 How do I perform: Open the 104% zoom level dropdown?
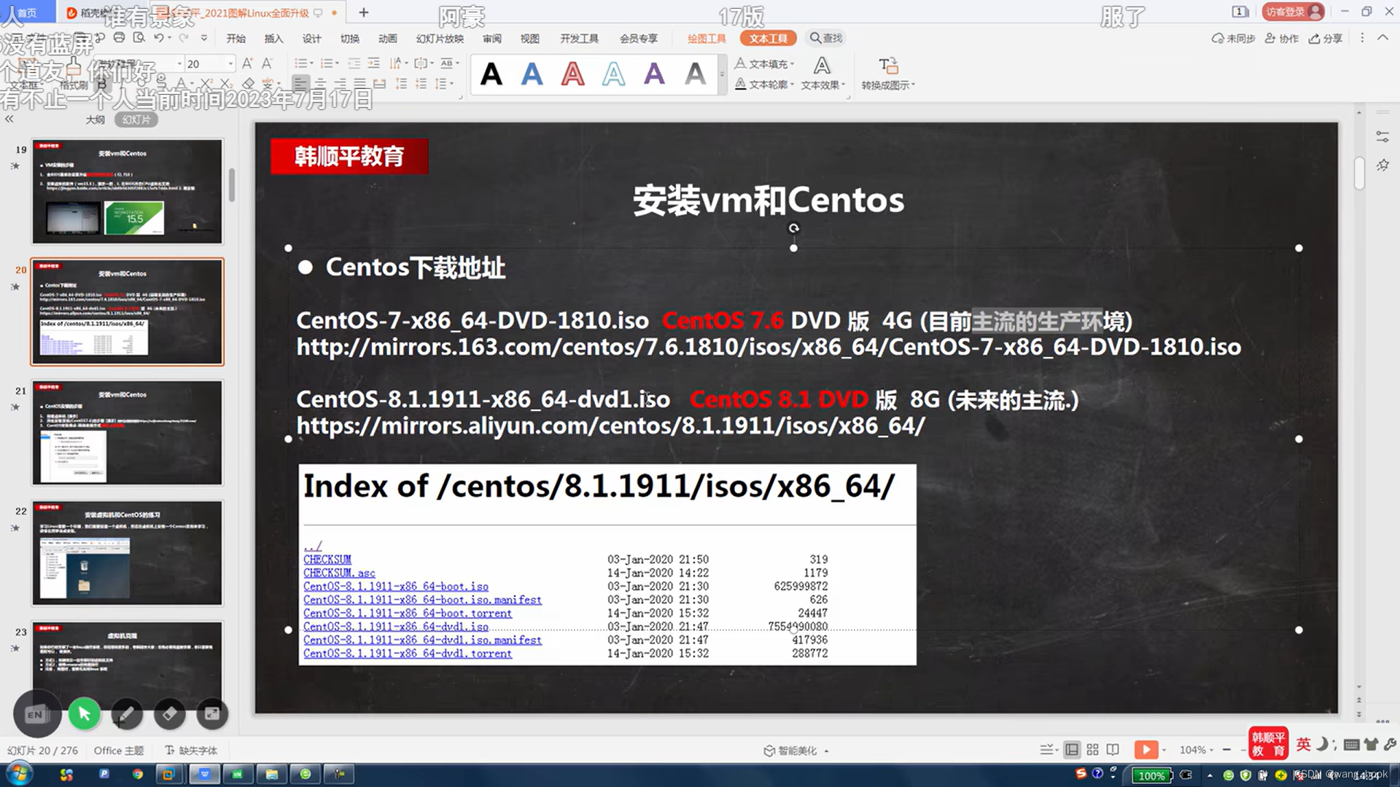click(x=1197, y=750)
